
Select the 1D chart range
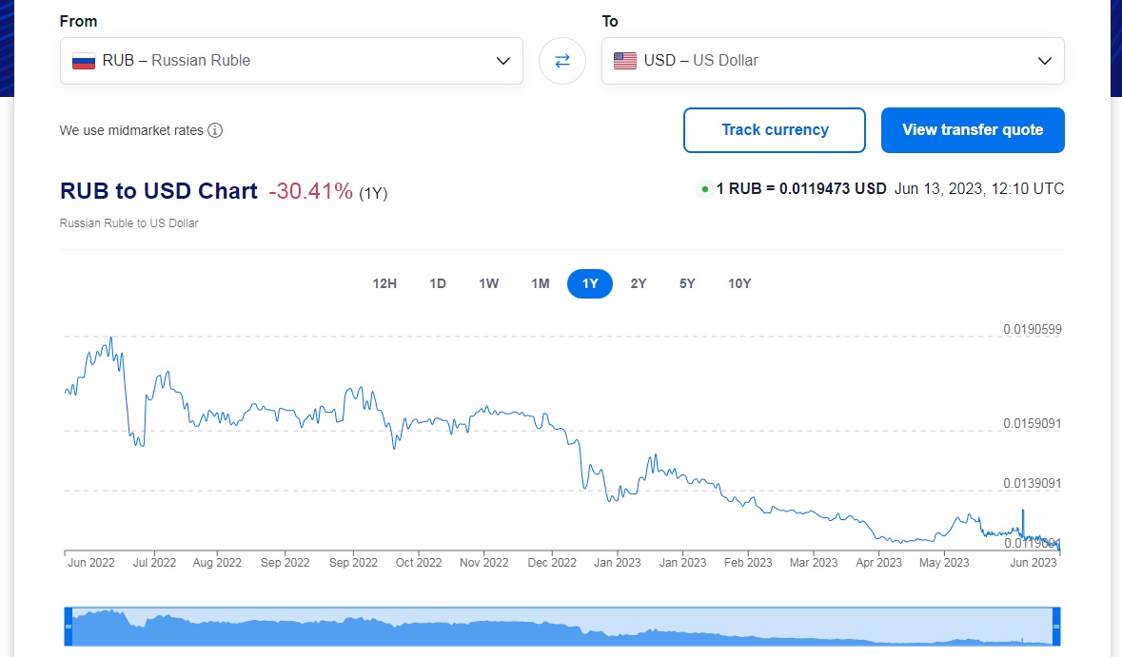[x=438, y=284]
